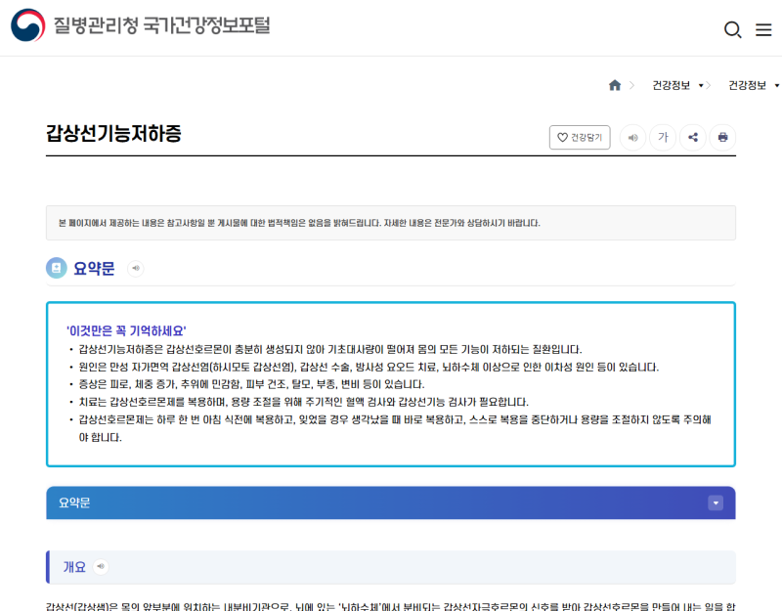
Task: Play audio for the 개요 section
Action: tap(101, 567)
